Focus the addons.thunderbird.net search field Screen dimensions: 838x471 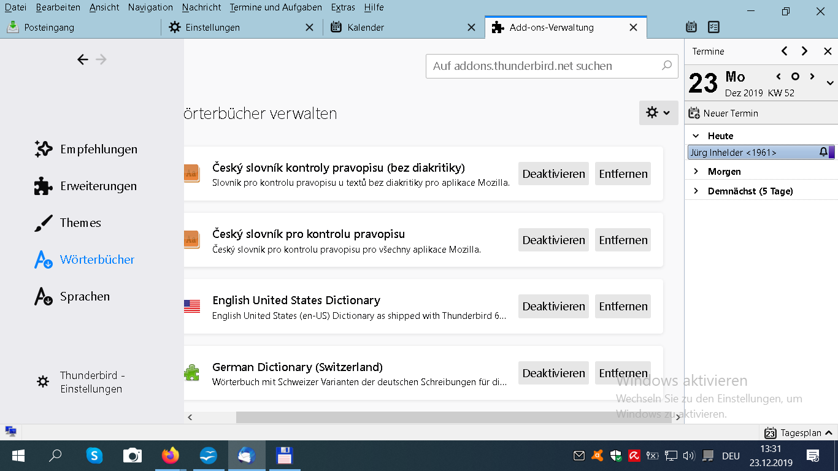552,66
